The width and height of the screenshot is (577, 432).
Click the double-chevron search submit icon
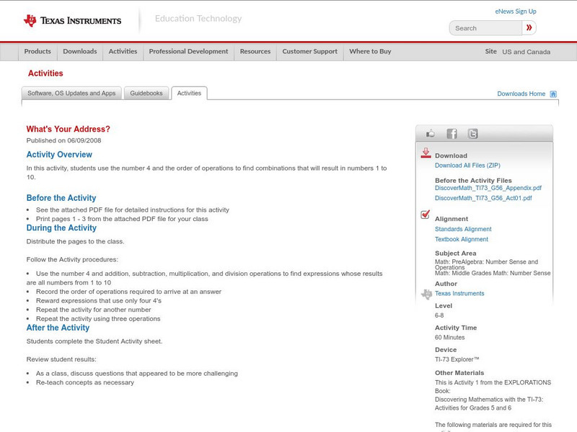529,27
